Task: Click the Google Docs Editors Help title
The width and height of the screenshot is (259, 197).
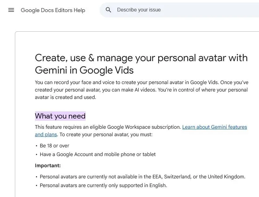Action: [x=53, y=10]
